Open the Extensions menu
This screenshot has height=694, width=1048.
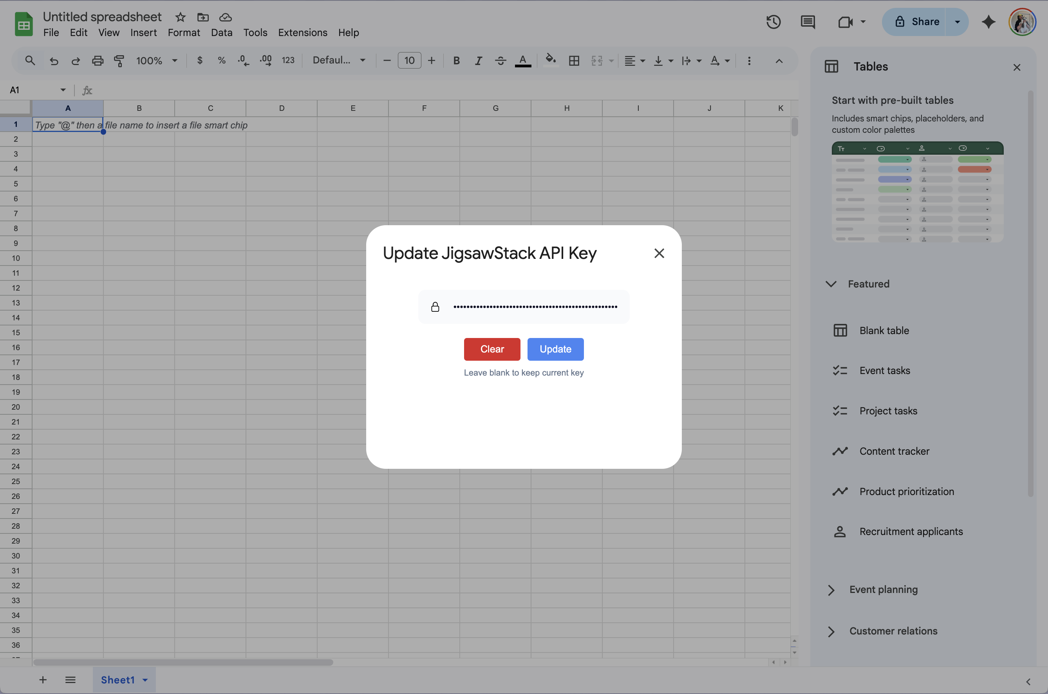[x=302, y=33]
